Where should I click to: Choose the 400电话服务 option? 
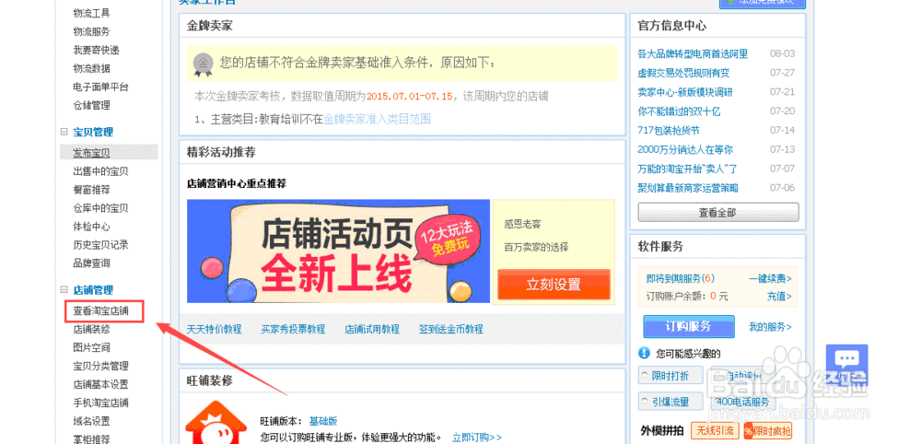[743, 402]
